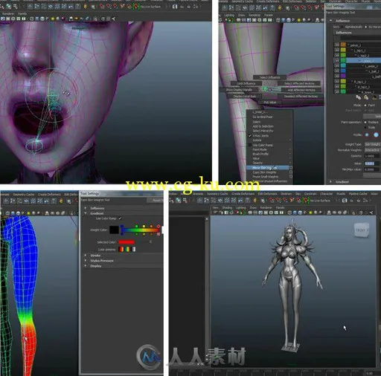Click yellow light icon in top-left viewport bar
Viewport: 381px width, 376px height.
click(x=52, y=19)
